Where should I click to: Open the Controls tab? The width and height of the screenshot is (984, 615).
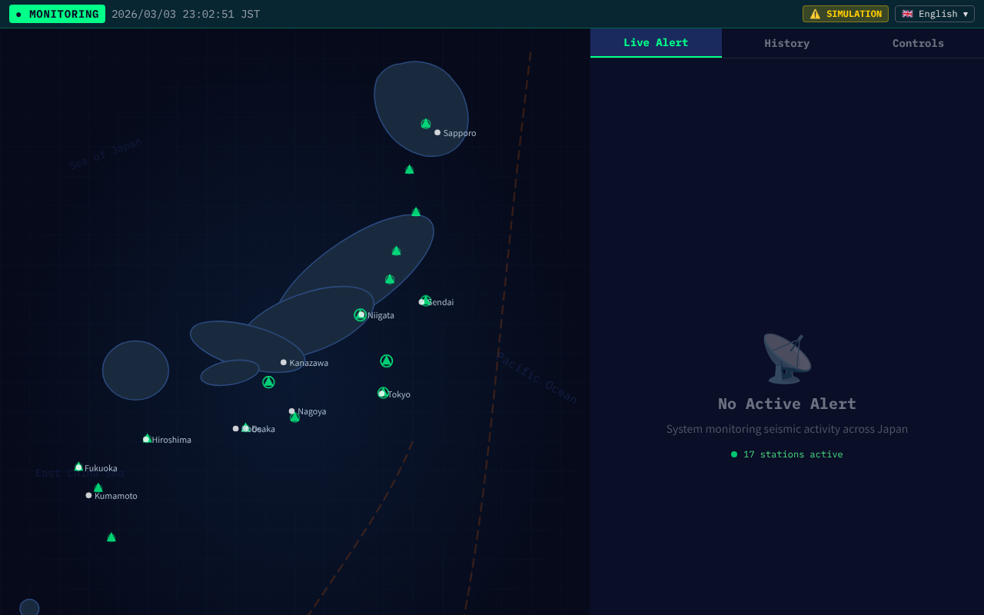918,43
